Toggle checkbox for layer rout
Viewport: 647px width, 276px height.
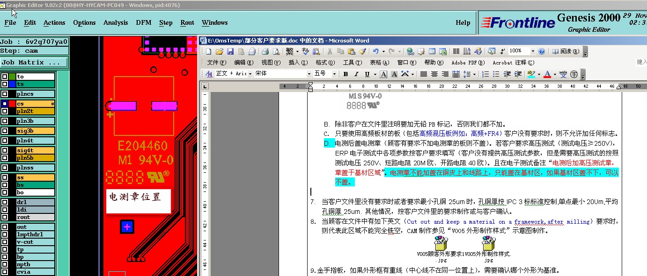[5, 217]
